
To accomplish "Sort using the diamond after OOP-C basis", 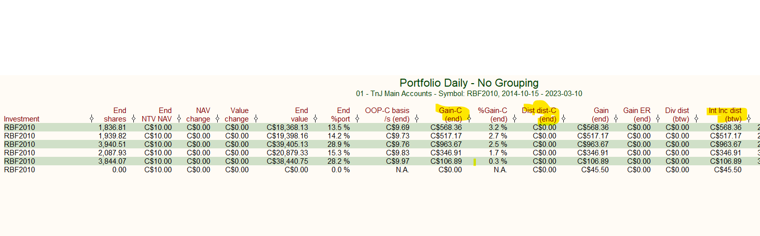I will (416, 119).
